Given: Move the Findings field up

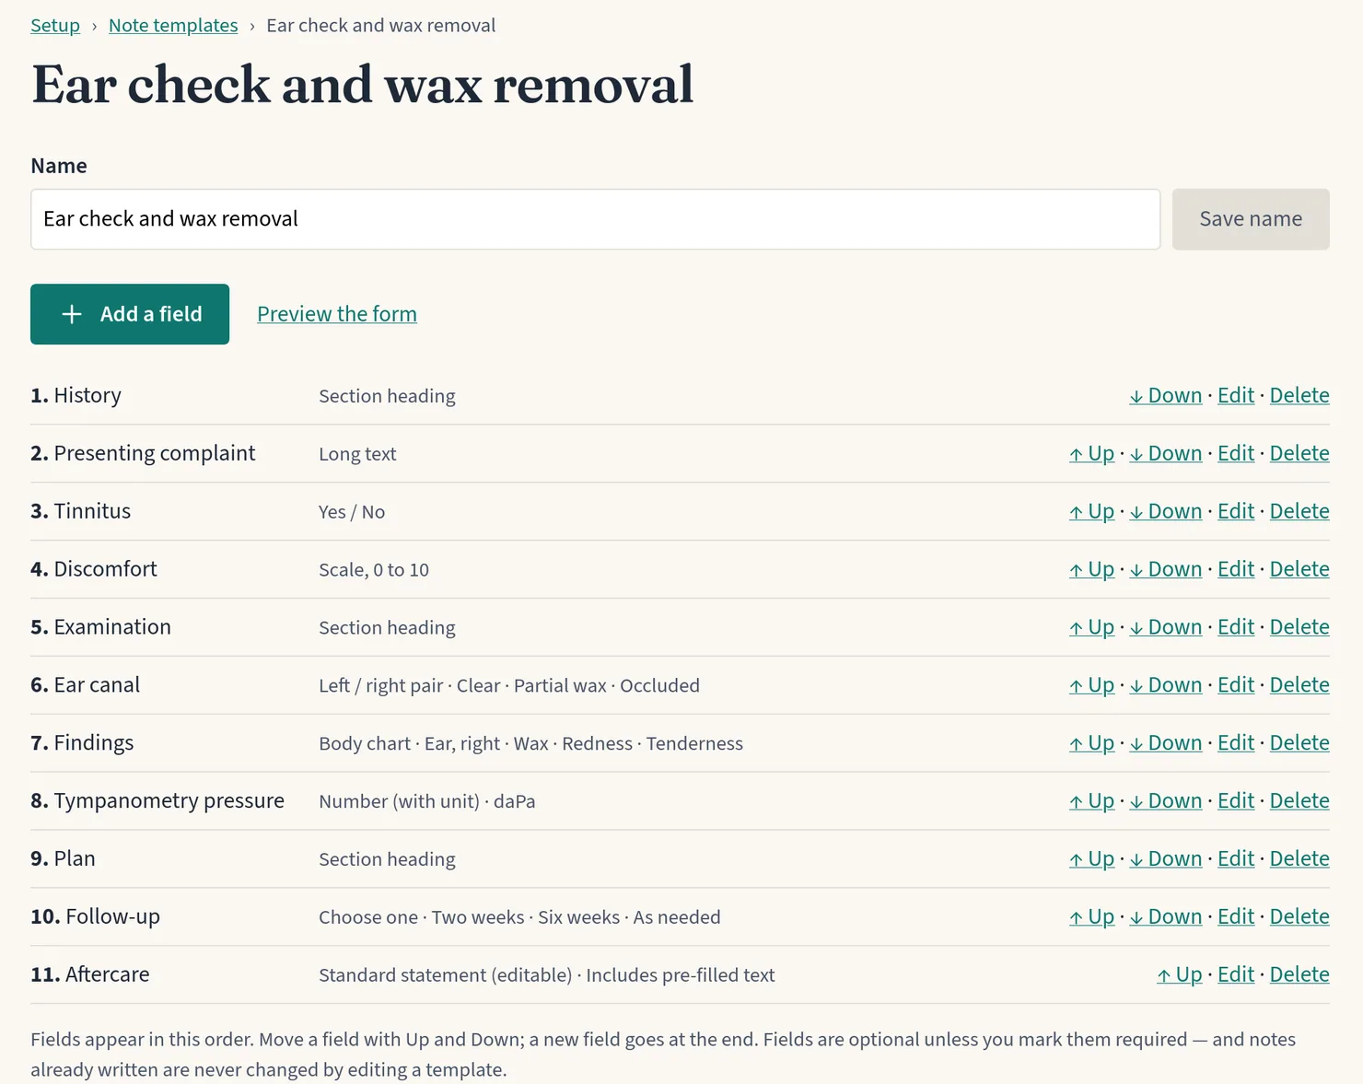Looking at the screenshot, I should tap(1091, 743).
